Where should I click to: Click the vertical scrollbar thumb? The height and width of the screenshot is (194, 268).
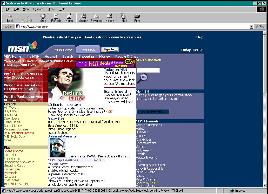tap(265, 64)
